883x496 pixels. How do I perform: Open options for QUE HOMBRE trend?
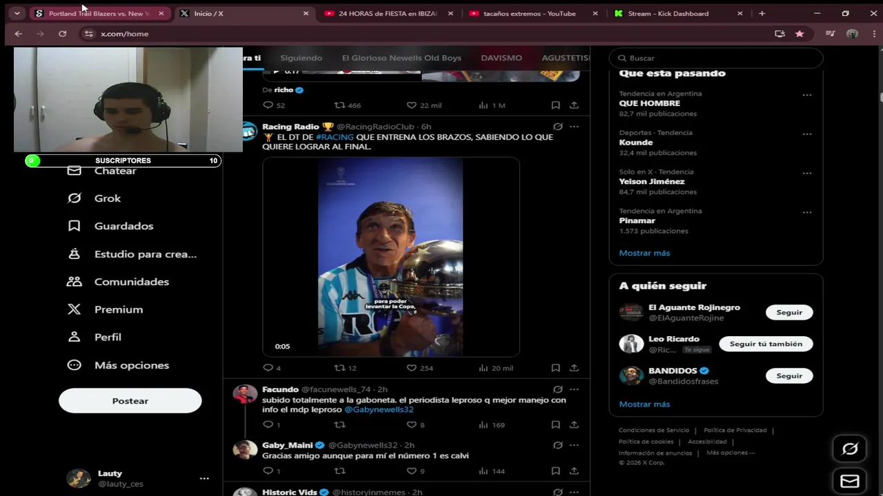pos(807,95)
